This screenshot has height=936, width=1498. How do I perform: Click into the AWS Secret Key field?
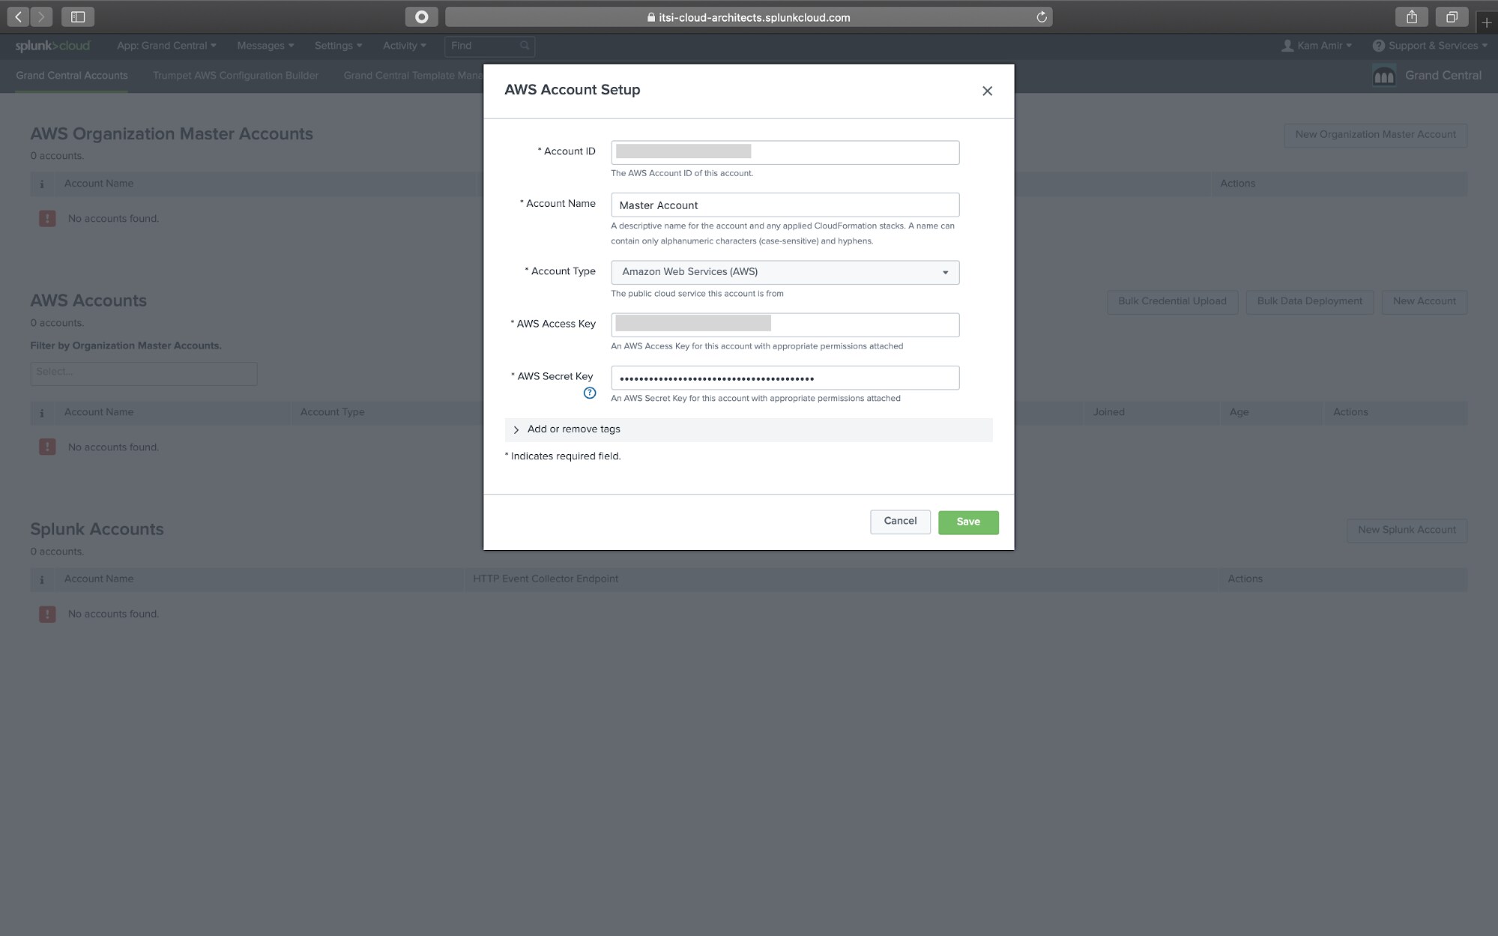click(785, 378)
